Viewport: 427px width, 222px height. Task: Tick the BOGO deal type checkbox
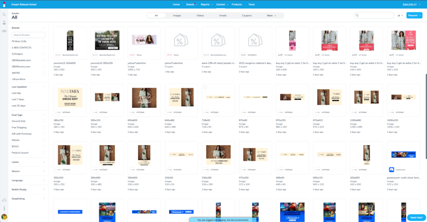44,146
